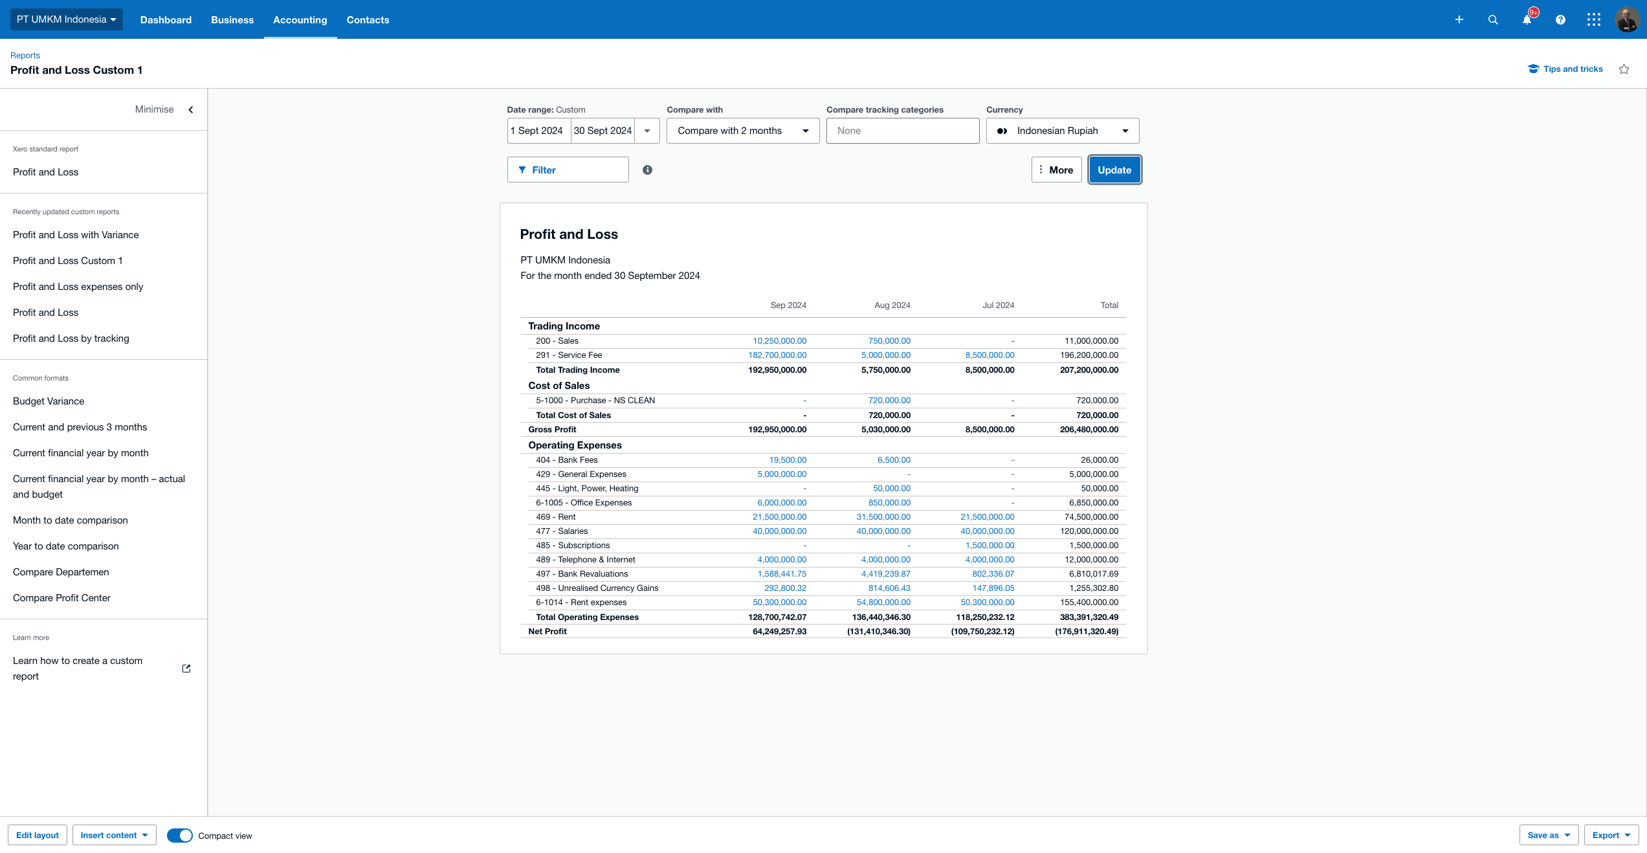1647x853 pixels.
Task: Click the notifications bell icon
Action: point(1526,19)
